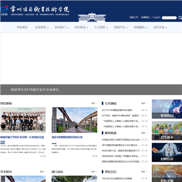Click the 部门动态 section heading
182x182 pixels.
point(58,172)
